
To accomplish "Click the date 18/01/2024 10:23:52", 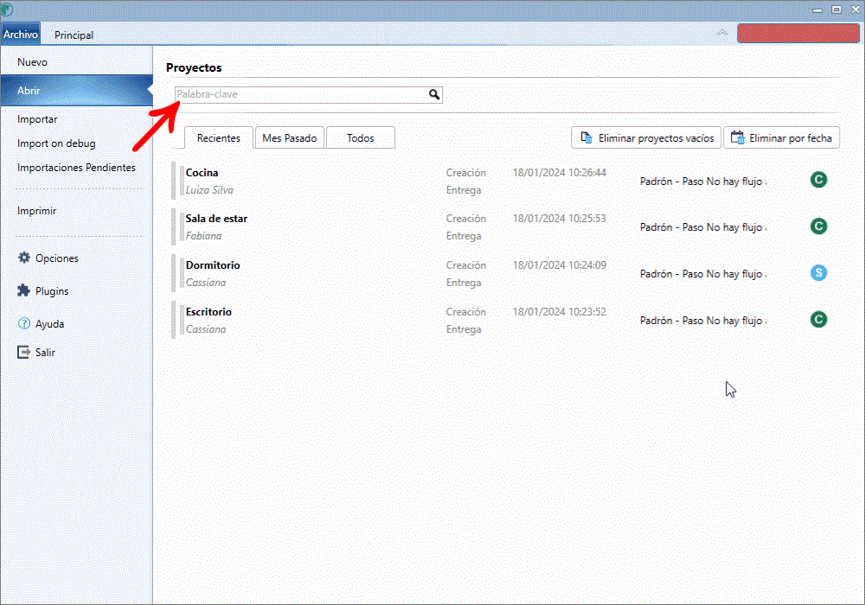I will pyautogui.click(x=560, y=312).
